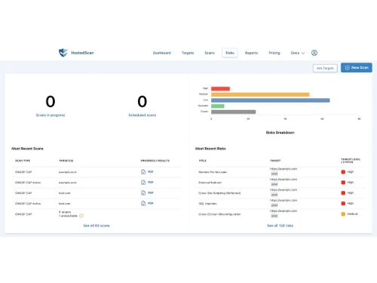Click the Scans in progress count 0
Viewport: 377px width, 283px height.
(51, 101)
